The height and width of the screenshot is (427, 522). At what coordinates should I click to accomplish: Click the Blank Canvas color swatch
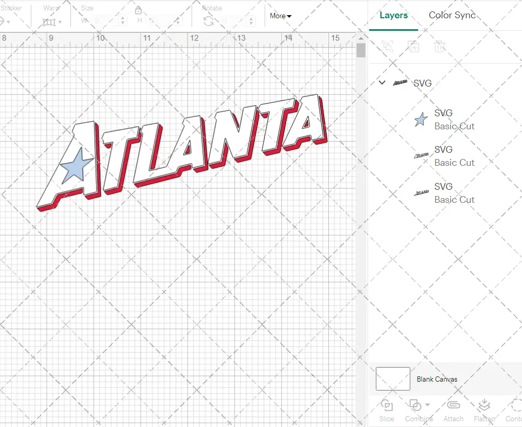coord(393,379)
